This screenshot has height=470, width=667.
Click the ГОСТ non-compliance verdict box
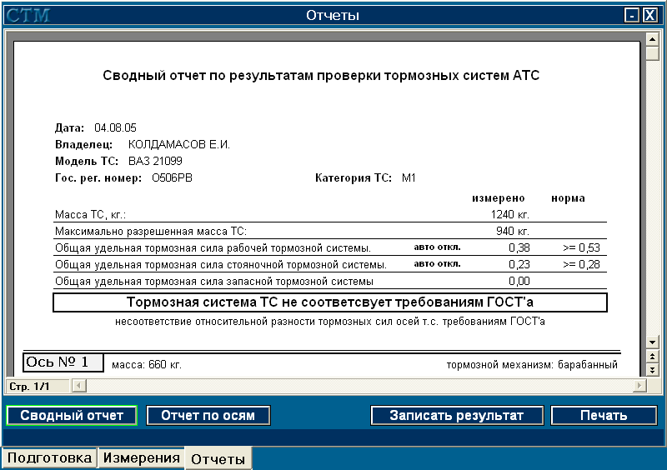click(330, 302)
